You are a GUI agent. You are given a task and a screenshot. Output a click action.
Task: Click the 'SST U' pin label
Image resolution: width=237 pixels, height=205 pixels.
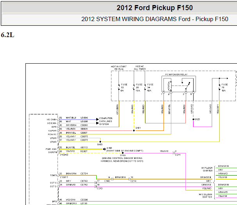(53, 183)
